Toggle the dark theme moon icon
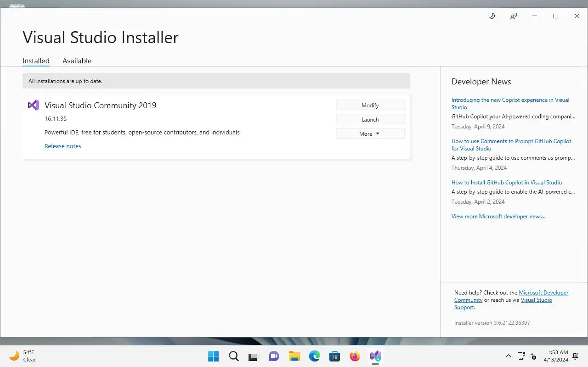The height and width of the screenshot is (367, 588). click(x=492, y=16)
